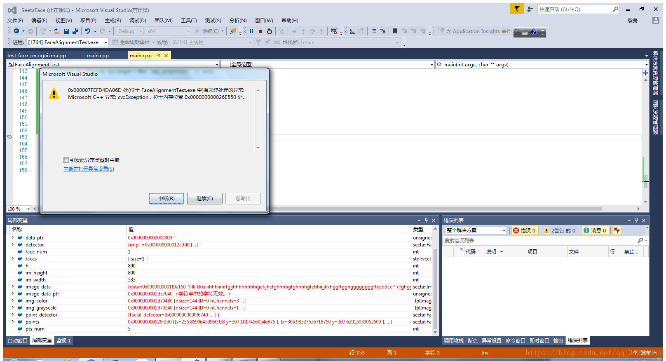Toggle the Warnings filter button in error list
Viewport: 666px width, 361px height.
[x=560, y=230]
